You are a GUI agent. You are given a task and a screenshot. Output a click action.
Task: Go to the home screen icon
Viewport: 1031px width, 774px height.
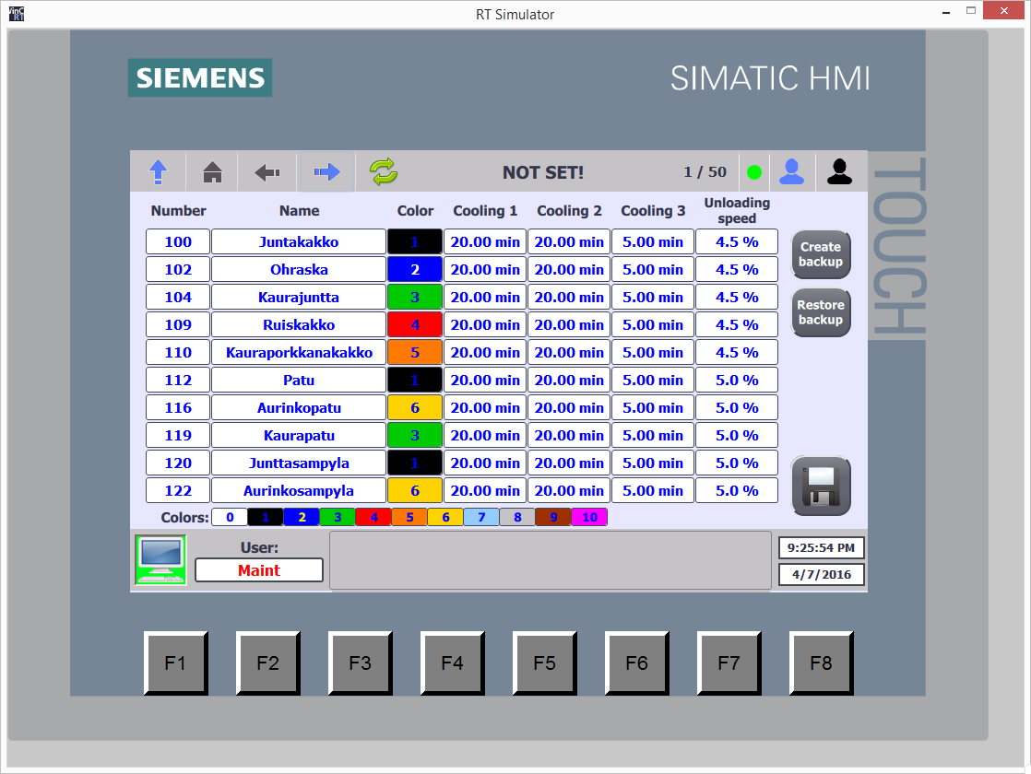pos(212,171)
